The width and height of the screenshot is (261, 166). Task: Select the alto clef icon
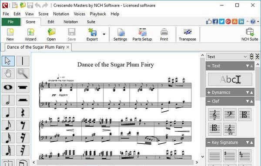[x=244, y=114]
